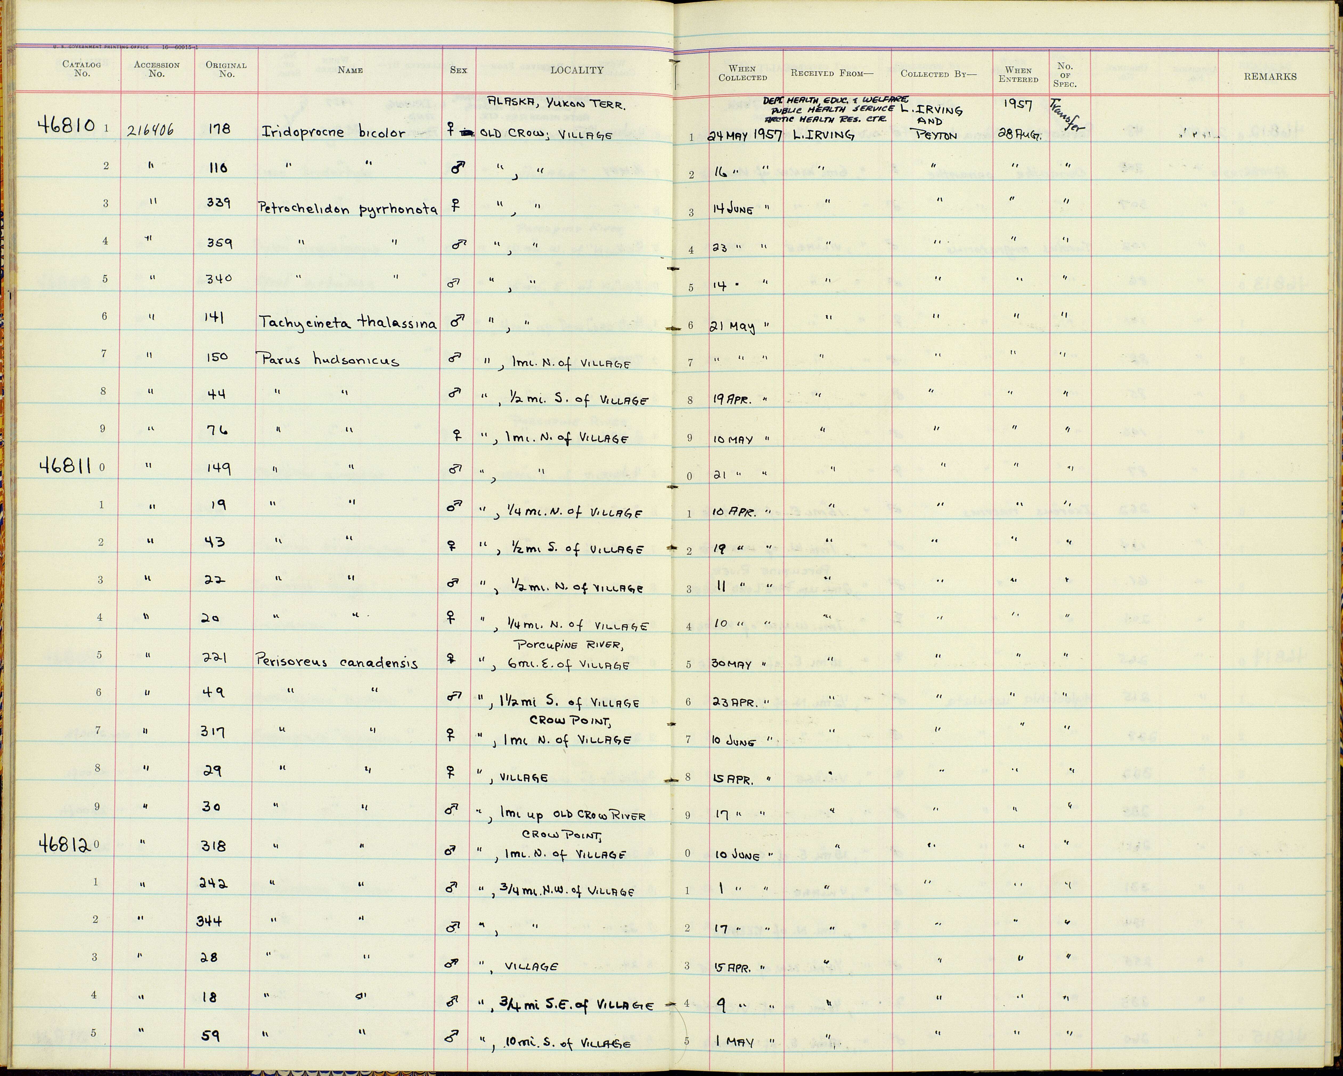Click the REMARKS column header
The width and height of the screenshot is (1343, 1076).
1270,77
